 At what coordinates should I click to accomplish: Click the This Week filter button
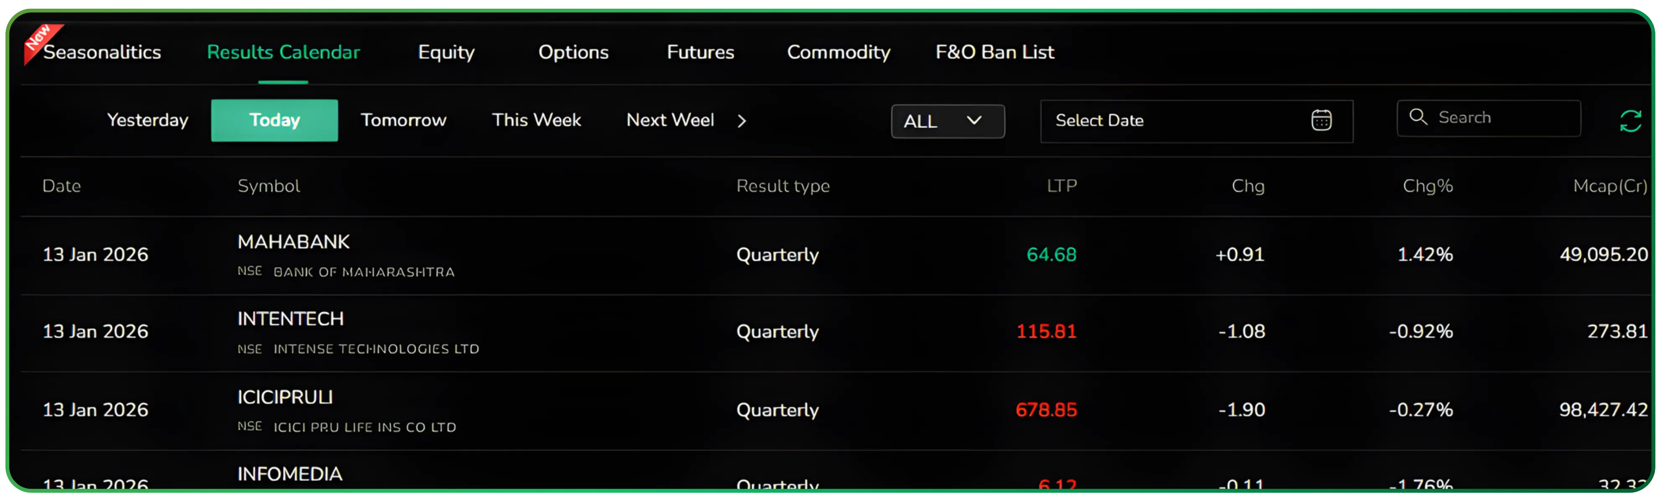coord(536,120)
